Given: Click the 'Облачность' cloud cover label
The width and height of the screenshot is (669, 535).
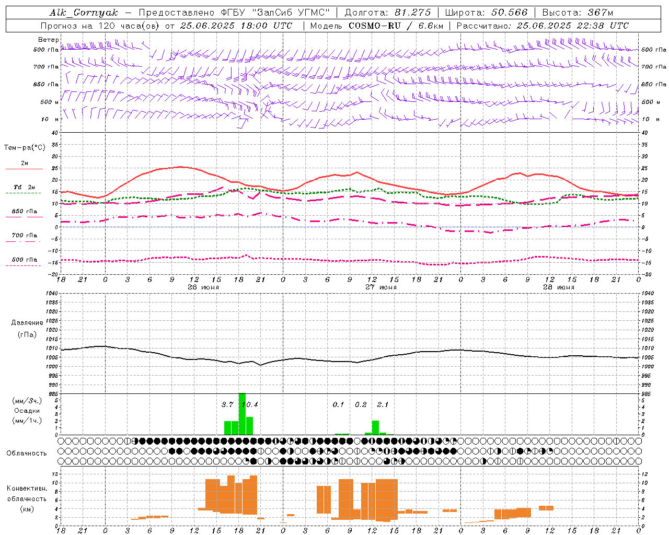Looking at the screenshot, I should pos(27,453).
